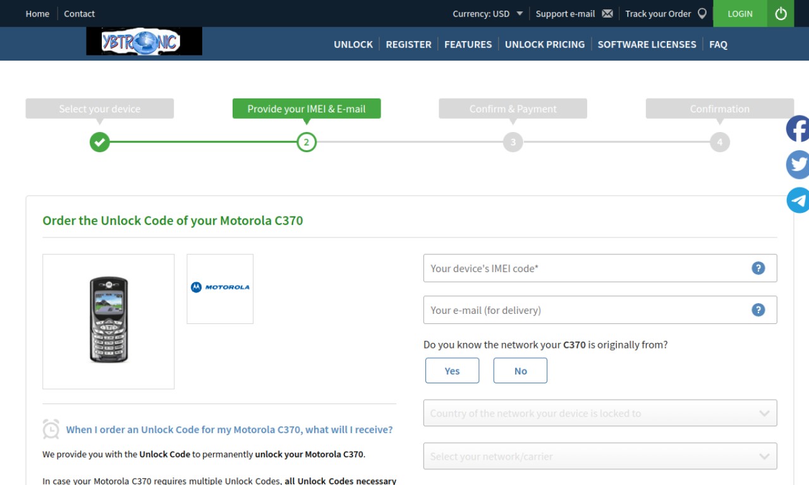Choose No for knowing the original network
This screenshot has height=485, width=809.
(520, 371)
